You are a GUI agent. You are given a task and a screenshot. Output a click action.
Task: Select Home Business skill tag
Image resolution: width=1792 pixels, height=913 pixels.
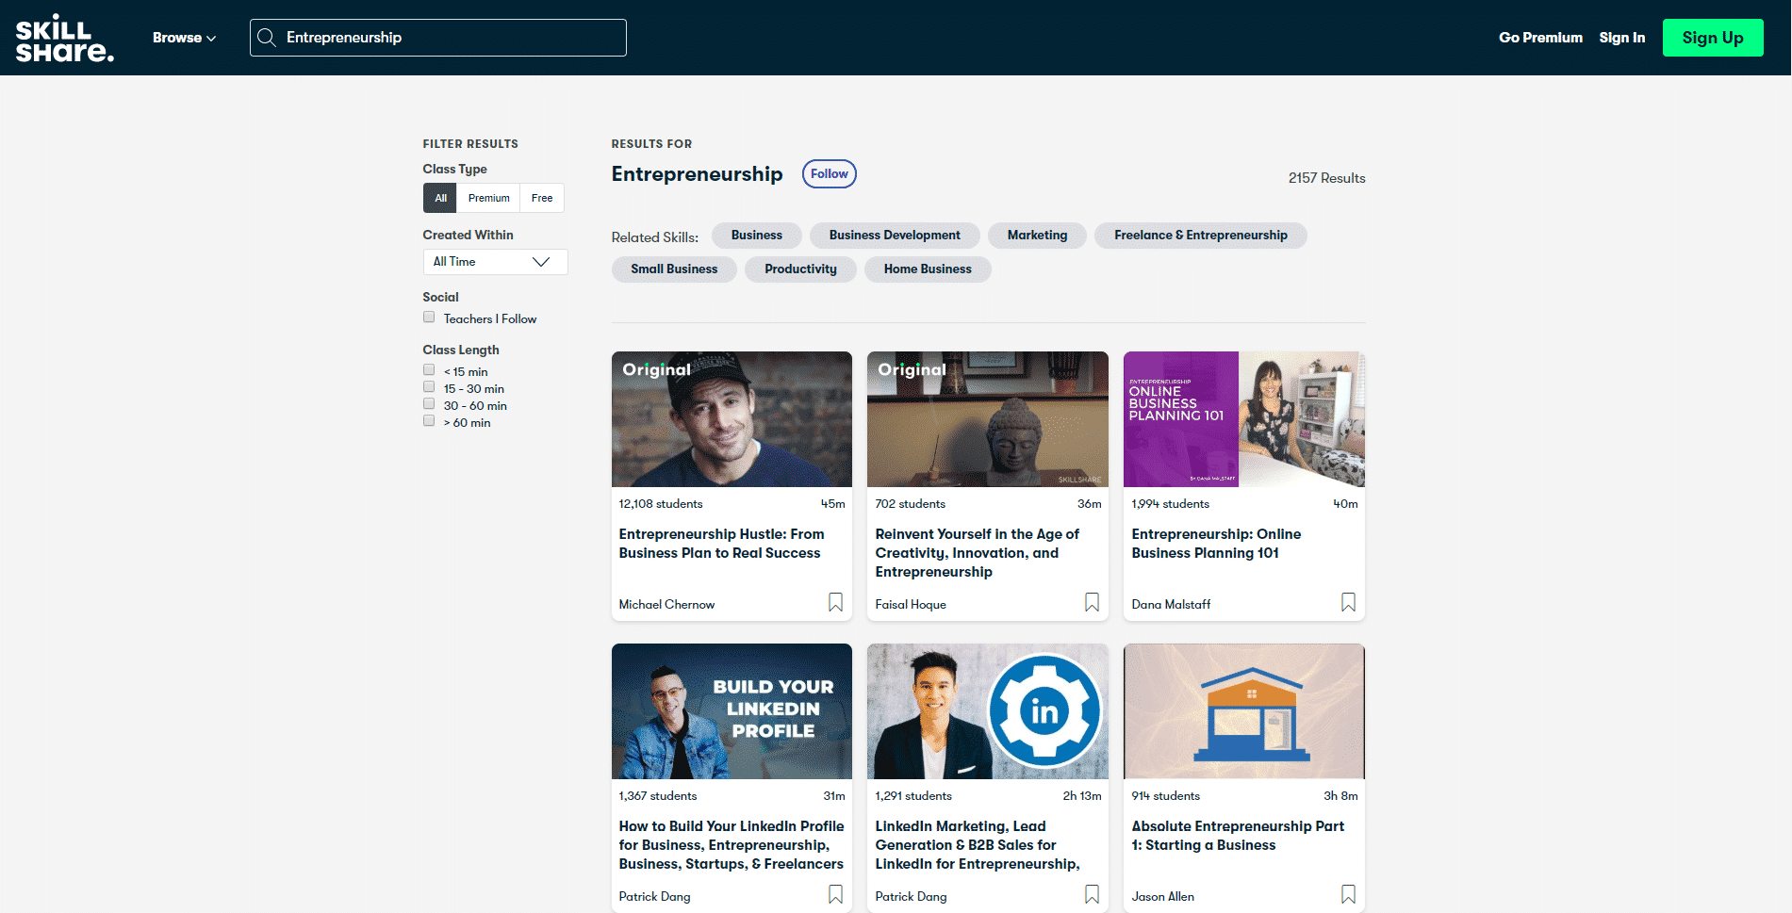pyautogui.click(x=928, y=269)
